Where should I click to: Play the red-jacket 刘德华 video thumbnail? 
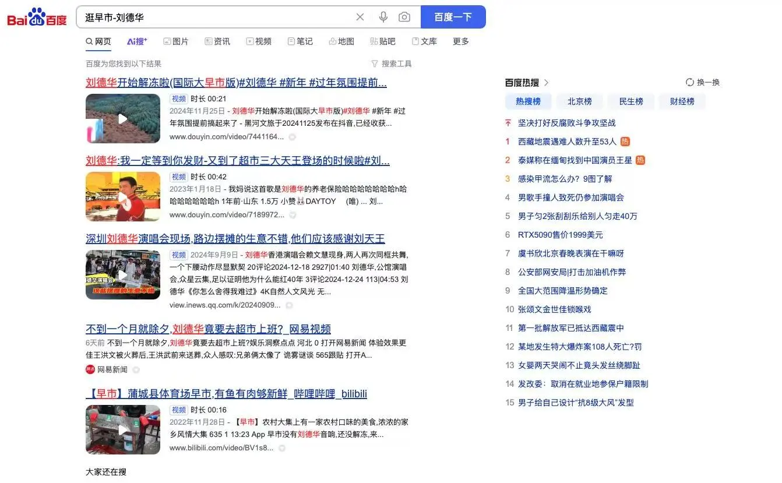tap(123, 196)
